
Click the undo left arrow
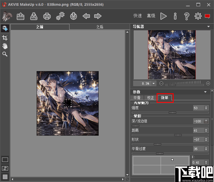point(86,16)
